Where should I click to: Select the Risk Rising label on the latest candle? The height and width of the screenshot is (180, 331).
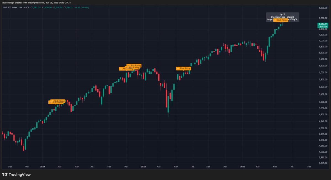[x=281, y=20]
